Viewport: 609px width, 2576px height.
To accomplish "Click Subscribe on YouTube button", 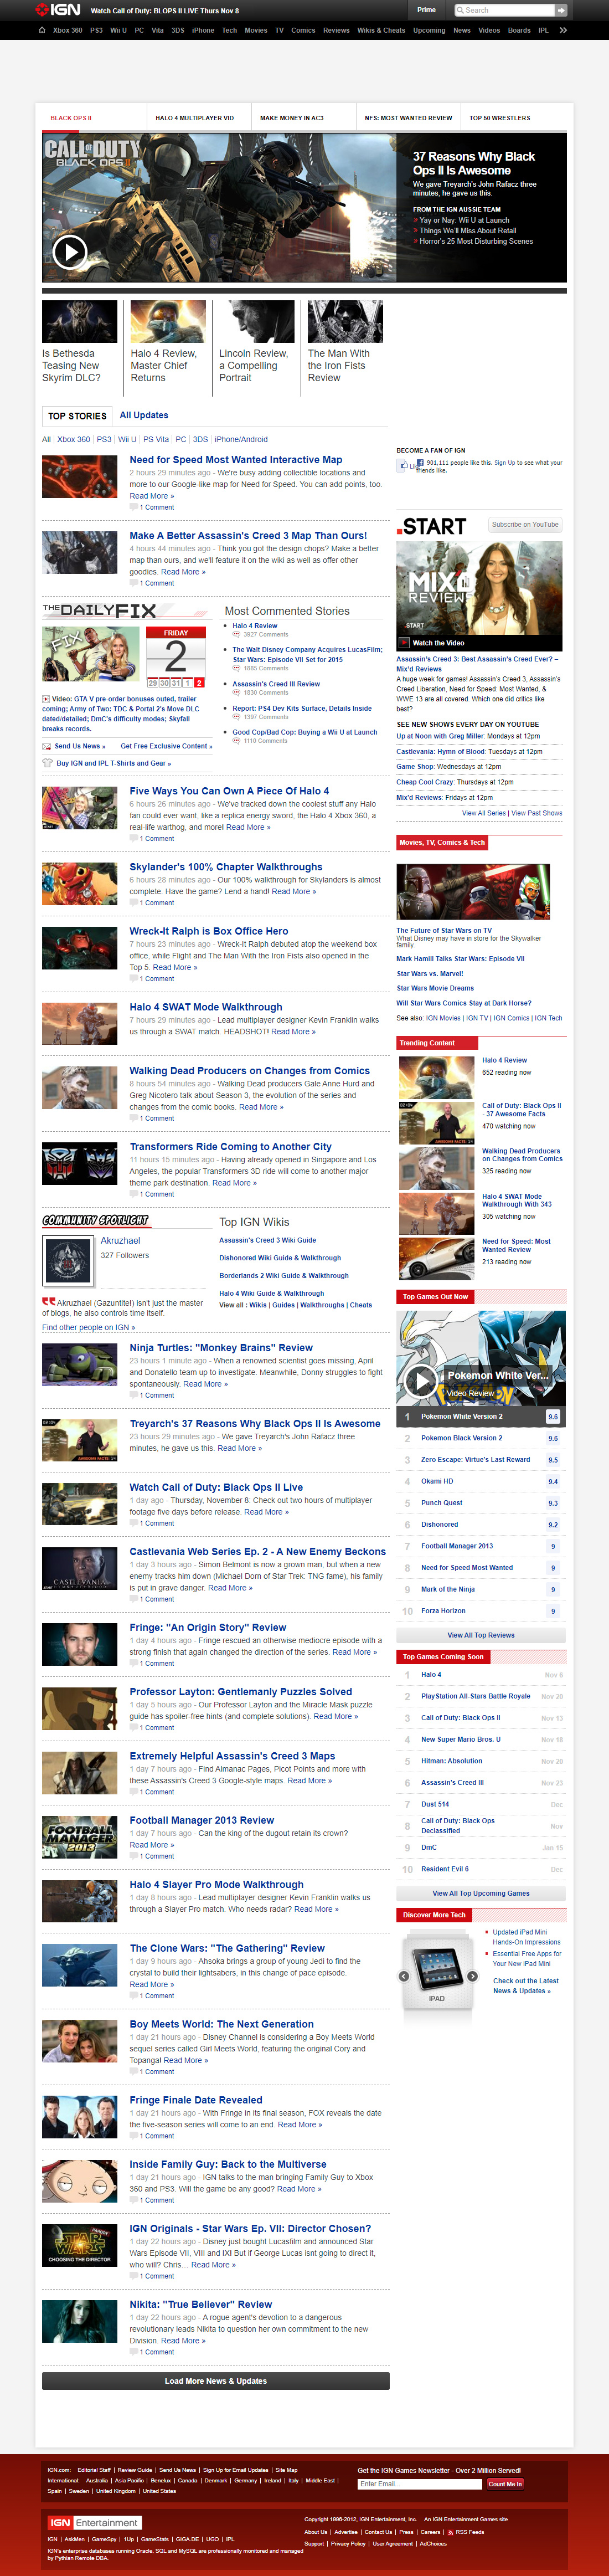I will point(525,524).
